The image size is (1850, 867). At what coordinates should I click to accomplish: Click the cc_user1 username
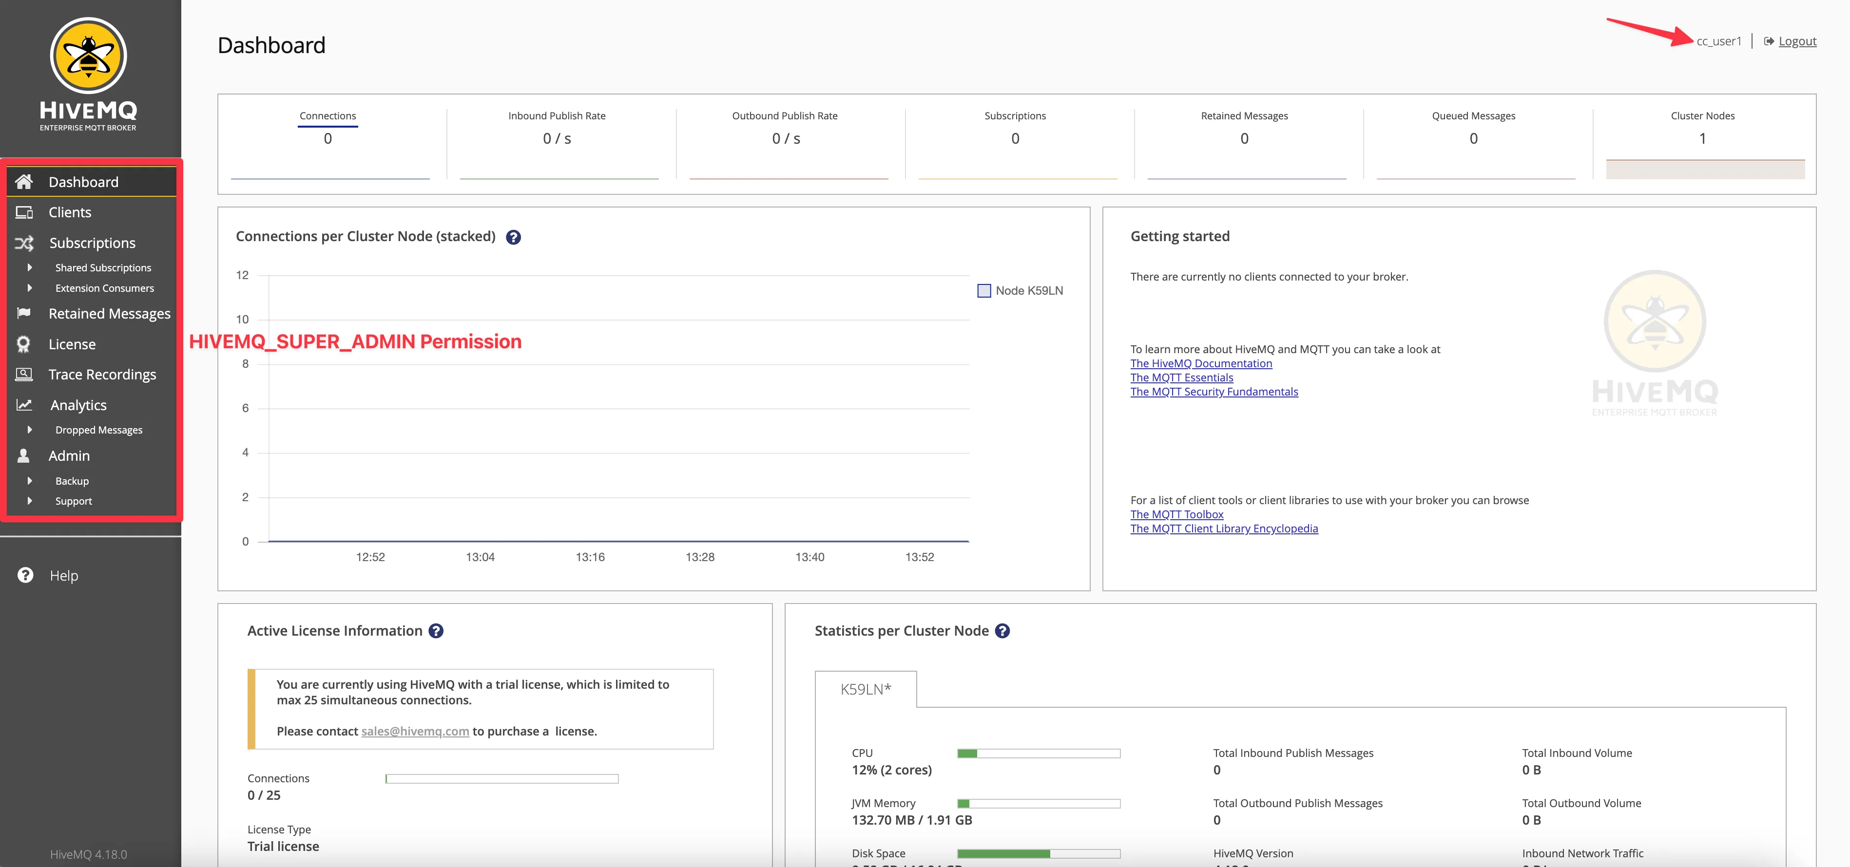point(1718,41)
